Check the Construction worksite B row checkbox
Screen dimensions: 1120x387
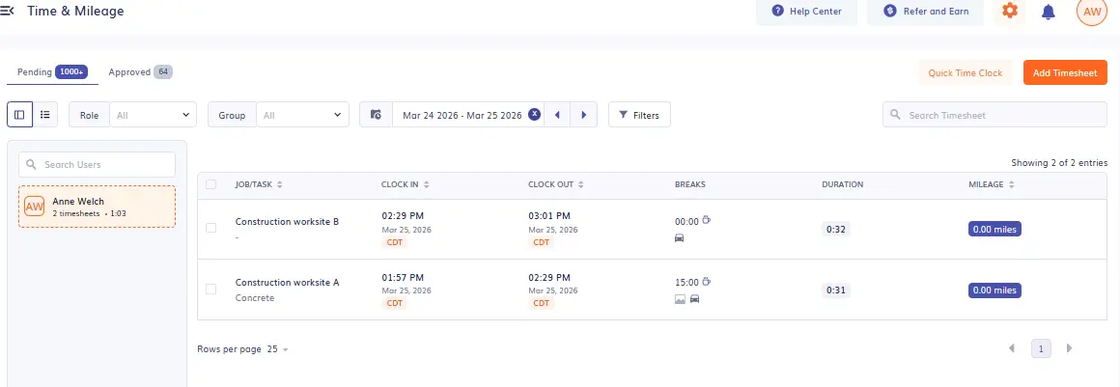click(210, 228)
